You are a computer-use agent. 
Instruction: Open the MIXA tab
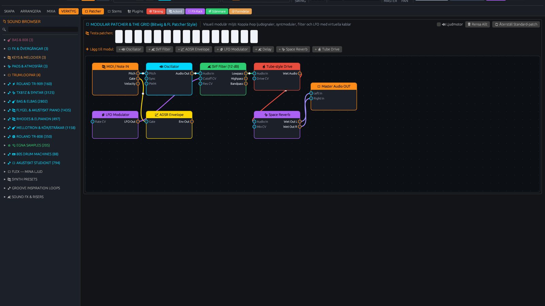click(51, 11)
